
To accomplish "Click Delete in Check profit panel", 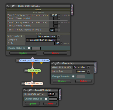I will 55,53.
